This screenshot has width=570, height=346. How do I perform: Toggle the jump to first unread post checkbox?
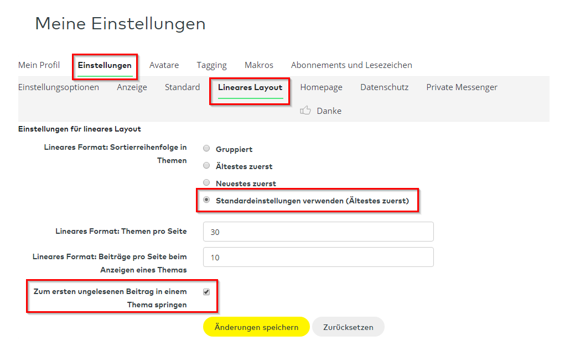(x=206, y=292)
